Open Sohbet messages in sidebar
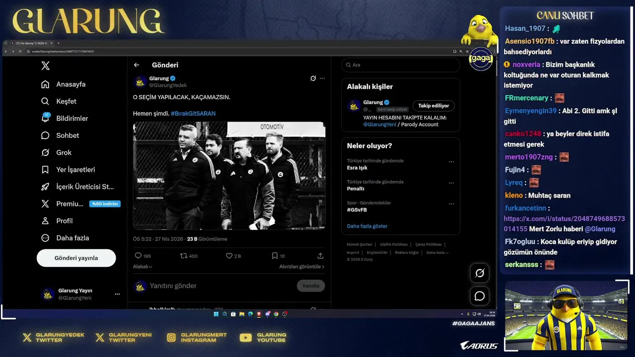This screenshot has width=635, height=357. 60,135
